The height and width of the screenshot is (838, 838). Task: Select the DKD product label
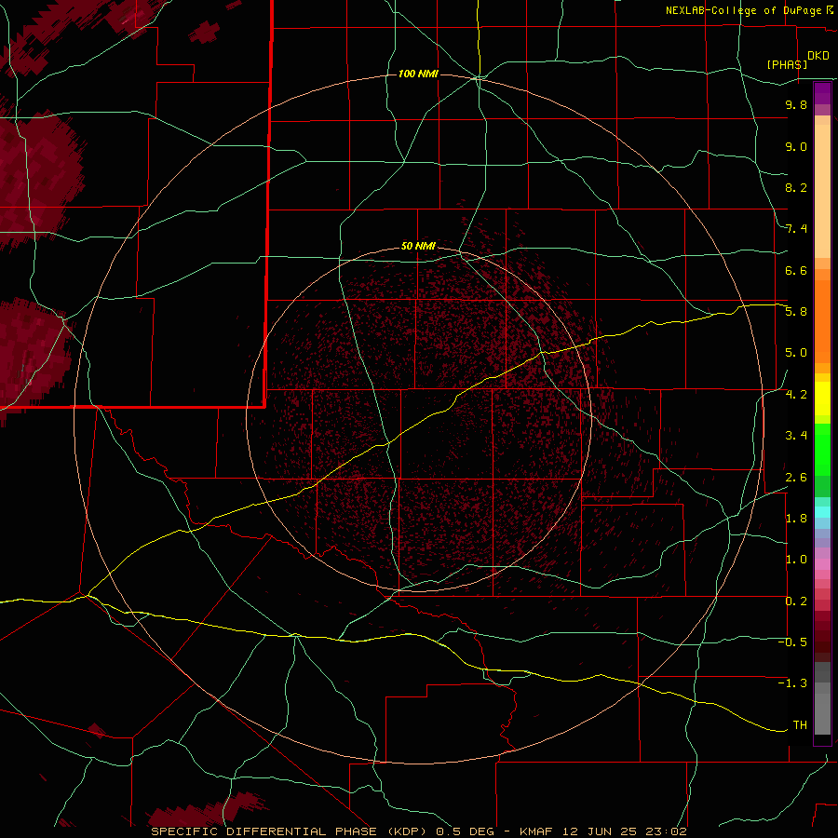coord(818,55)
